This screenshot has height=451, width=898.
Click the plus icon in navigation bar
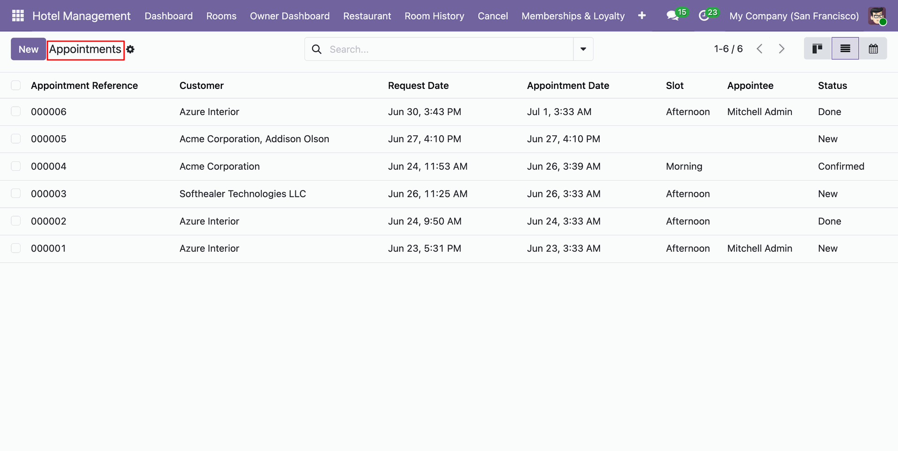[642, 15]
